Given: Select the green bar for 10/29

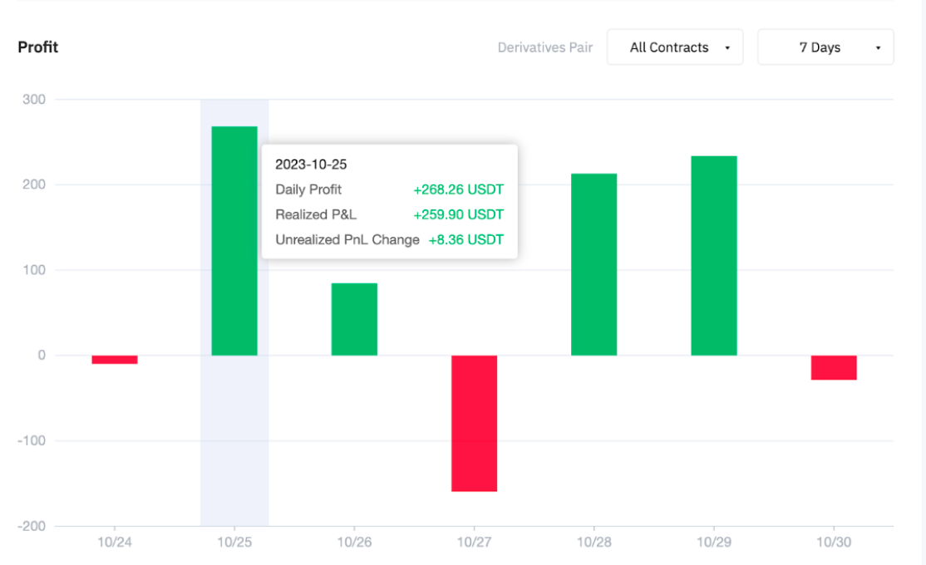Looking at the screenshot, I should tap(713, 256).
